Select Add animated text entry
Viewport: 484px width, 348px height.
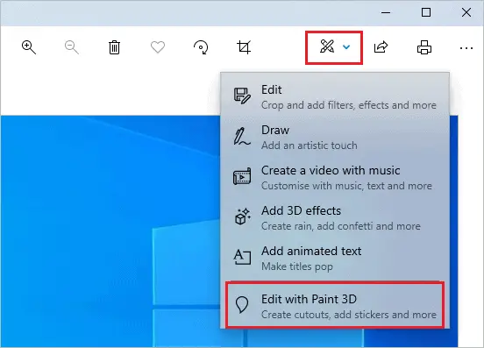coord(335,259)
